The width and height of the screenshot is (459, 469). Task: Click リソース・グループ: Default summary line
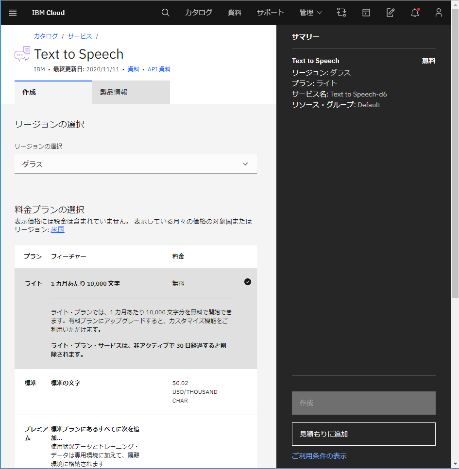336,105
